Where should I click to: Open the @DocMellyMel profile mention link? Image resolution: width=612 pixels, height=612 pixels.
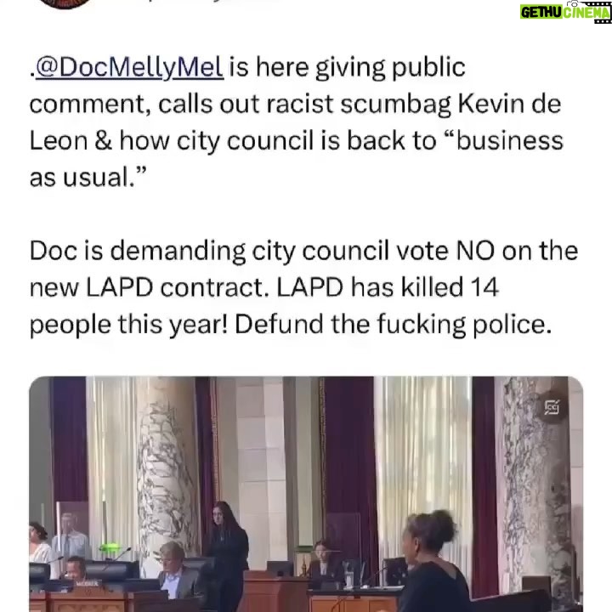129,67
